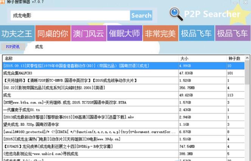Select the row 成龙合集HALFCD3
Image resolution: width=251 pixels, height=161 pixels.
click(124, 73)
